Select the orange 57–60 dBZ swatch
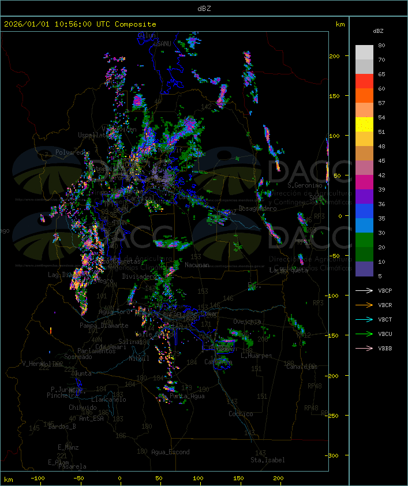This screenshot has height=486, width=408. point(364,96)
